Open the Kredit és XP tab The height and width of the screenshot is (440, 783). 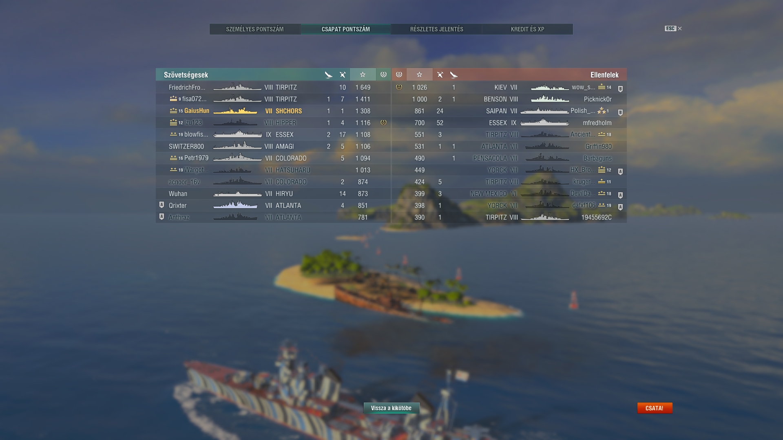click(528, 29)
